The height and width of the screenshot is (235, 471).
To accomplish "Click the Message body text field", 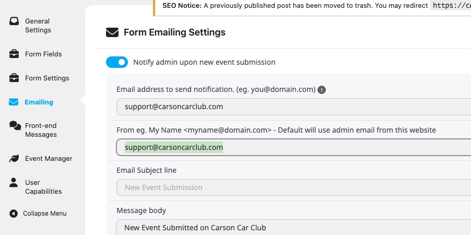I will tap(292, 227).
